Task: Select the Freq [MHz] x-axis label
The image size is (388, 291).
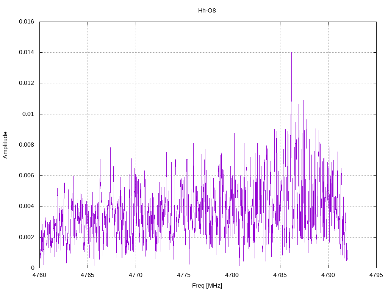Action: (207, 286)
